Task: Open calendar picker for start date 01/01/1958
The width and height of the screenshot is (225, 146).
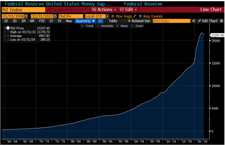Action: [x=26, y=16]
